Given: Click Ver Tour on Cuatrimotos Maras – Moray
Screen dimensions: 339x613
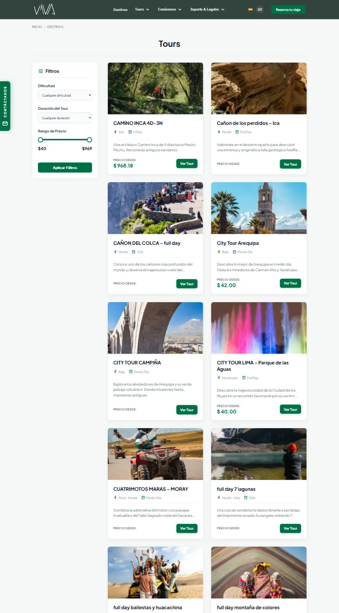Looking at the screenshot, I should click(x=187, y=529).
